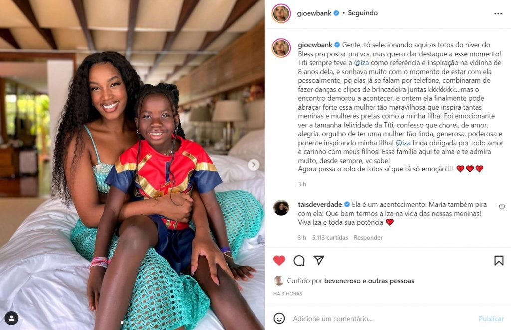View the 5.113 curtidas count

pyautogui.click(x=330, y=238)
